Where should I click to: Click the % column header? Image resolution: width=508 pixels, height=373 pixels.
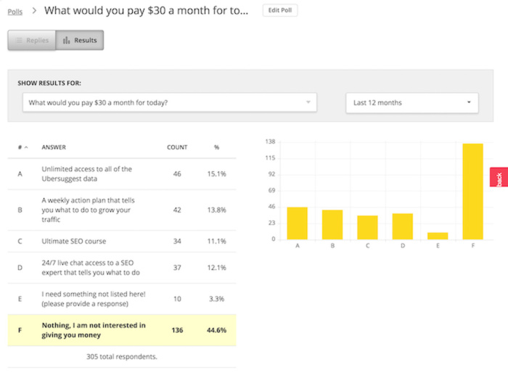(x=216, y=147)
